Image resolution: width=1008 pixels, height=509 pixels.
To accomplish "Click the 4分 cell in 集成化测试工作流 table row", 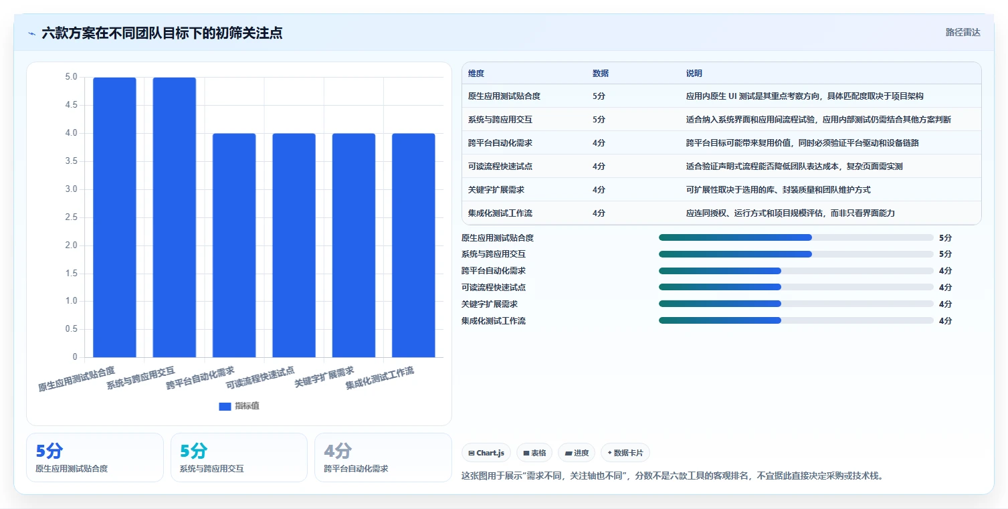I will (x=599, y=213).
